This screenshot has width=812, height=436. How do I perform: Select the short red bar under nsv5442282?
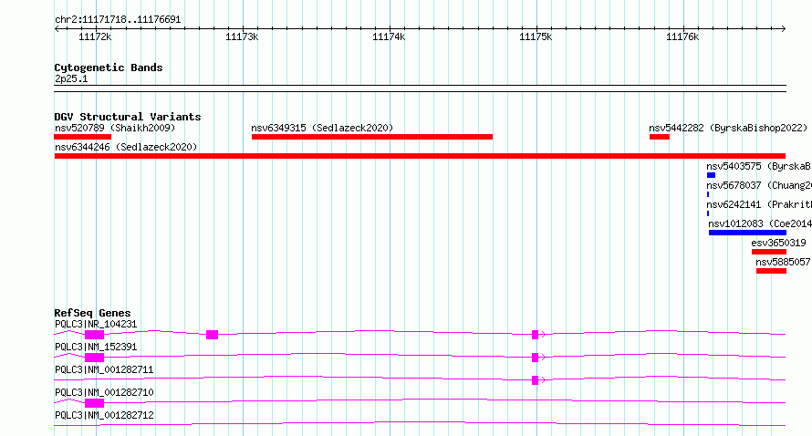click(660, 137)
